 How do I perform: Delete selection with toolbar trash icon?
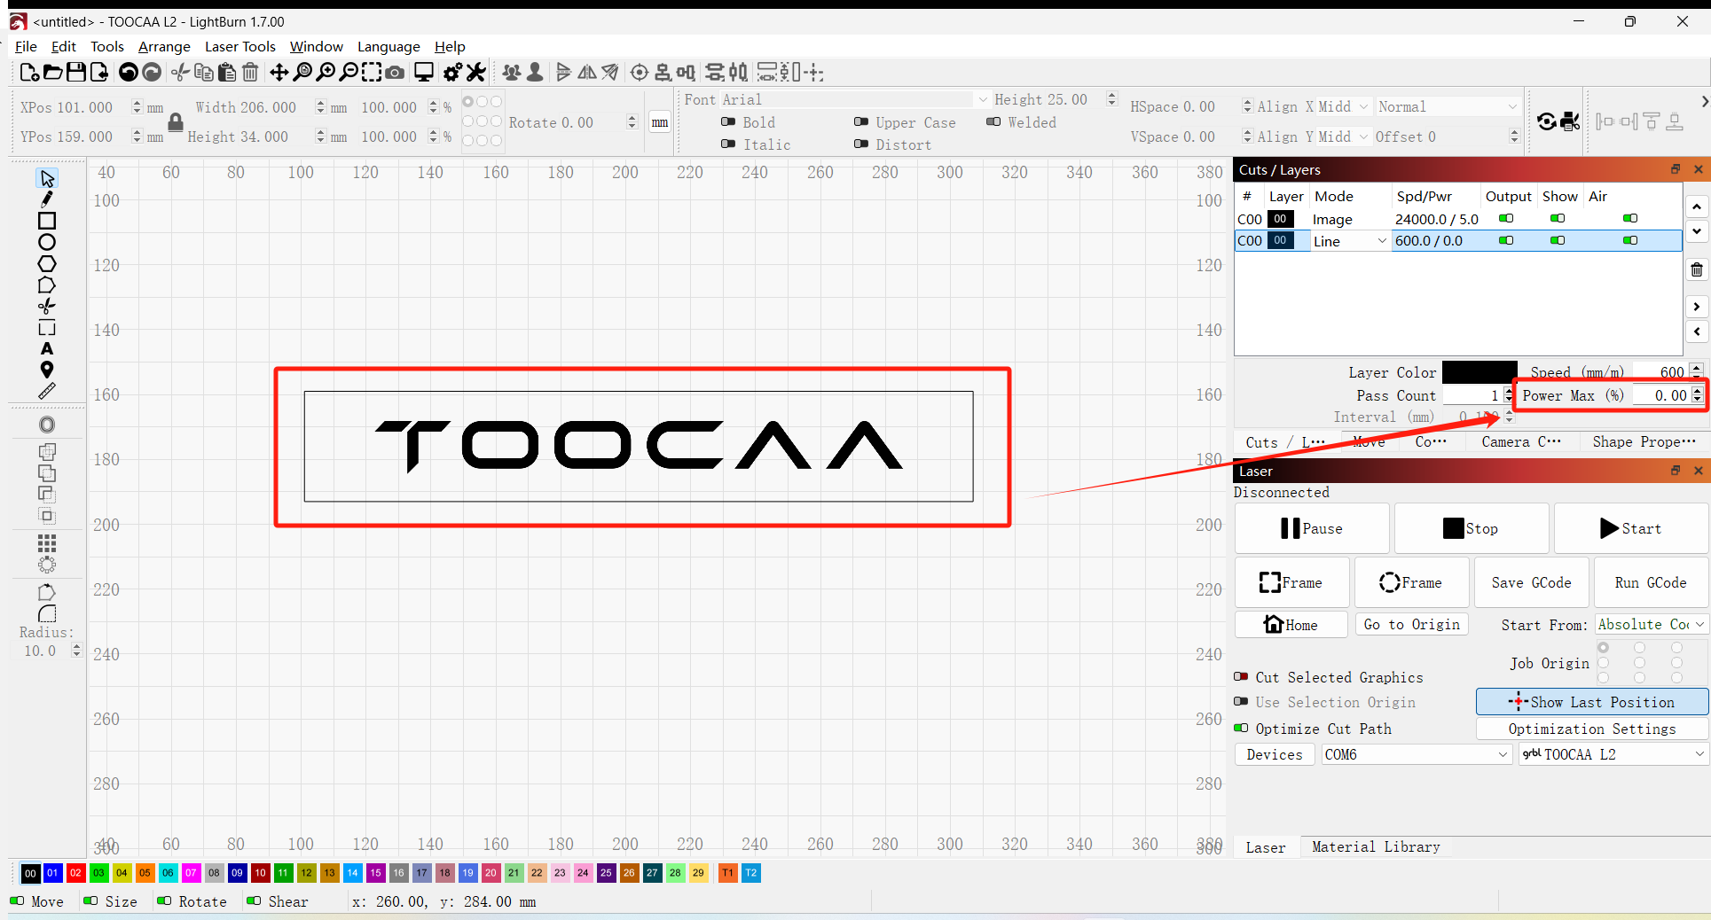[250, 73]
